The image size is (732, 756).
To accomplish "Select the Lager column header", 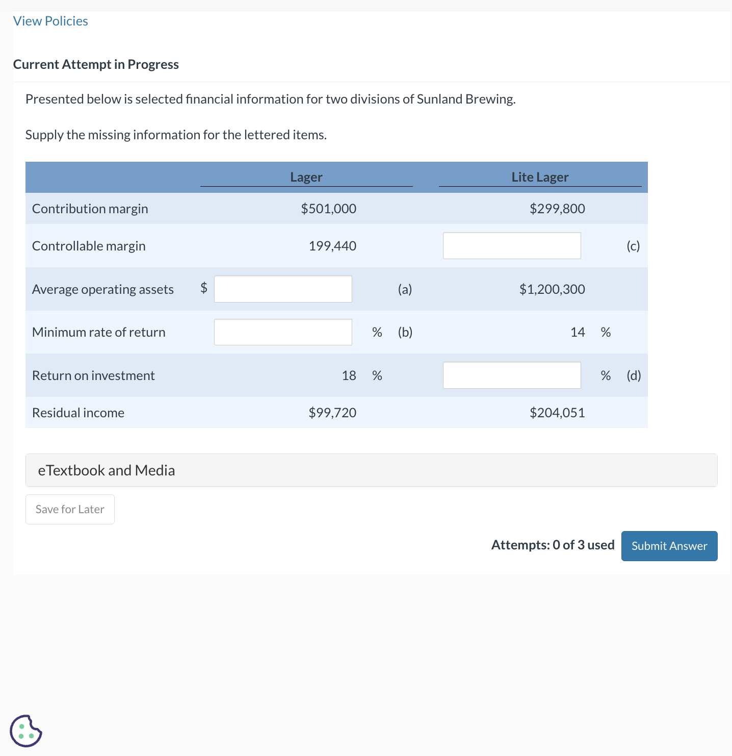I will (x=306, y=177).
